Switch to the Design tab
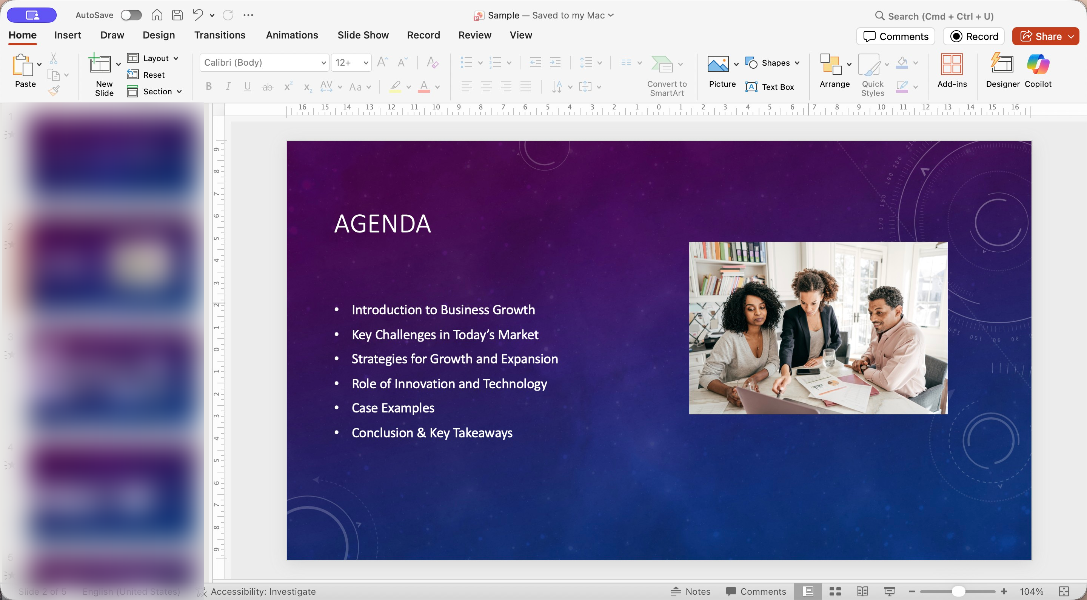1087x600 pixels. point(158,35)
